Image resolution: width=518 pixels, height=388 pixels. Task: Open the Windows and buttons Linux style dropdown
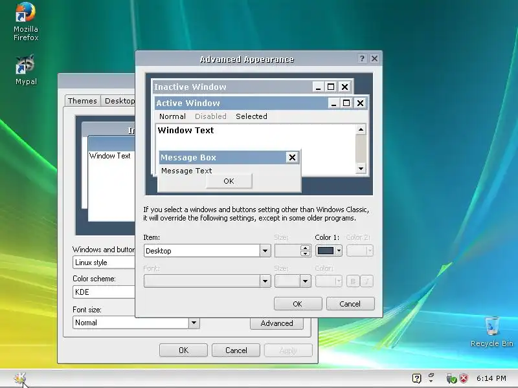[104, 263]
